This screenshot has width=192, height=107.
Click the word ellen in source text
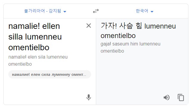click(x=51, y=26)
